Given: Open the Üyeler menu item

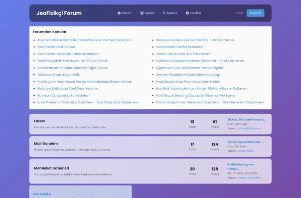Looking at the screenshot, I should click(147, 13).
